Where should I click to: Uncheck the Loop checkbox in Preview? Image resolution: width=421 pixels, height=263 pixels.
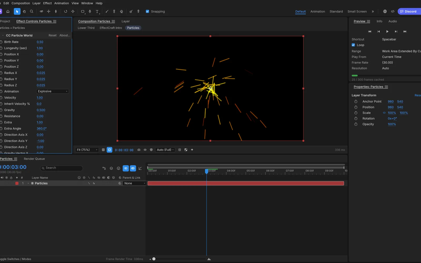point(353,45)
